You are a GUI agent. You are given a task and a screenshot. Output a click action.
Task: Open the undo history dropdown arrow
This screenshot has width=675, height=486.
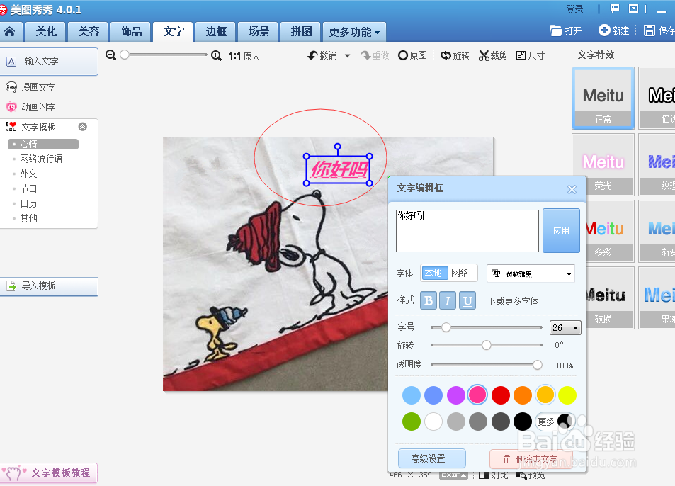coord(347,55)
